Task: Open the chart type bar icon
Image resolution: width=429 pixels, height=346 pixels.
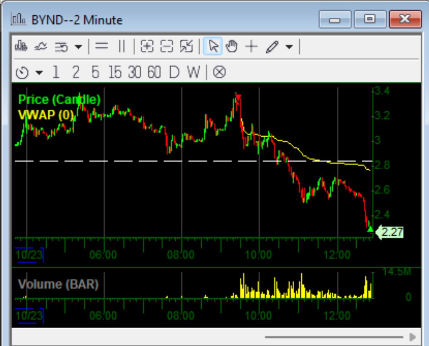Action: point(21,46)
